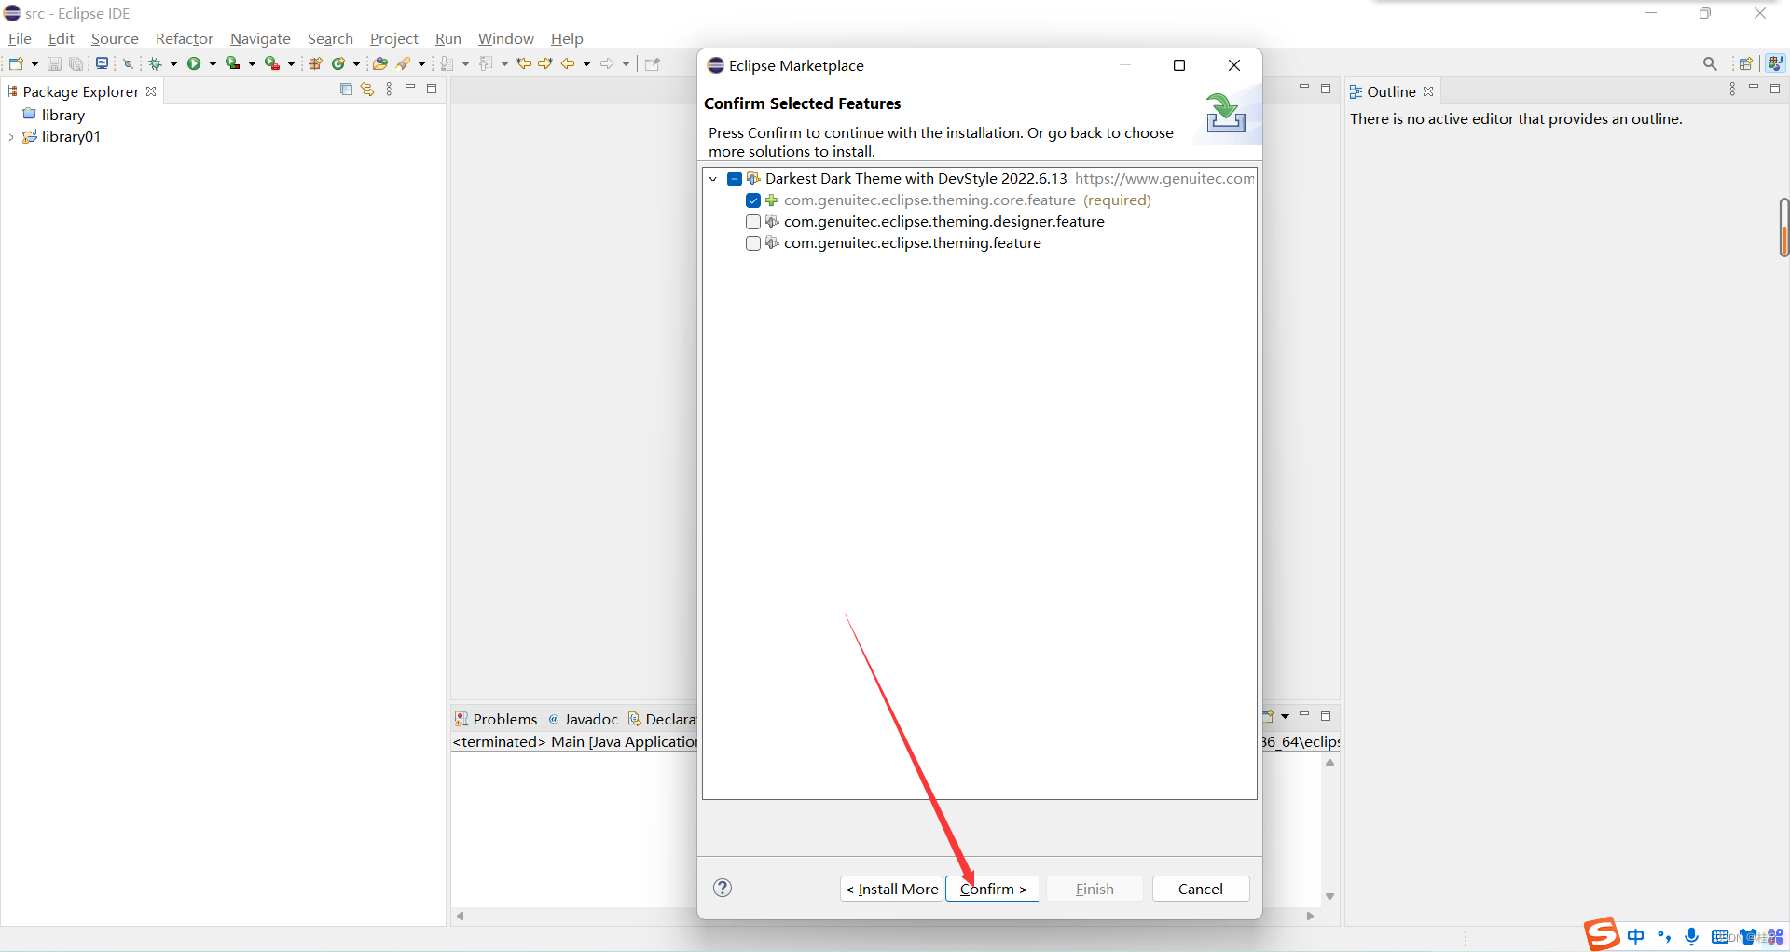Viewport: 1790px width, 952px height.
Task: Open Outline view menu dots
Action: [x=1732, y=89]
